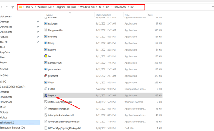Click x64 breadcrumb segment
214x131 pixels.
(132, 7)
